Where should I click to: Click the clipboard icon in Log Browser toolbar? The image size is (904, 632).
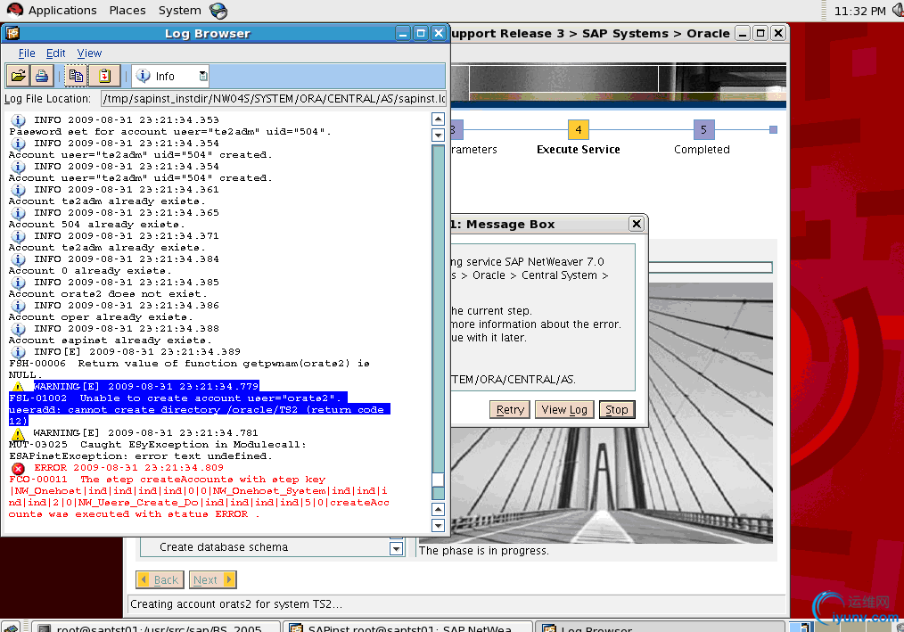[x=104, y=76]
